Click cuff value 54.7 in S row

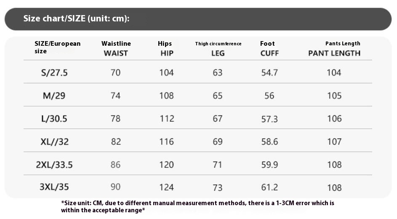[269, 73]
